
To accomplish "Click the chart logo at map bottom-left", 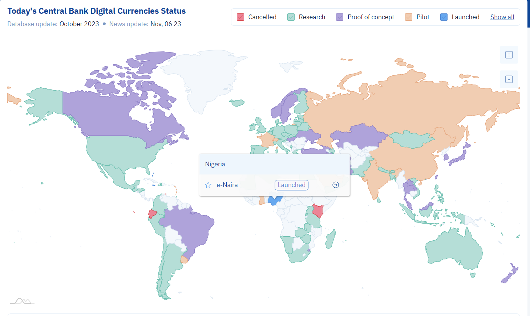I will [22, 301].
